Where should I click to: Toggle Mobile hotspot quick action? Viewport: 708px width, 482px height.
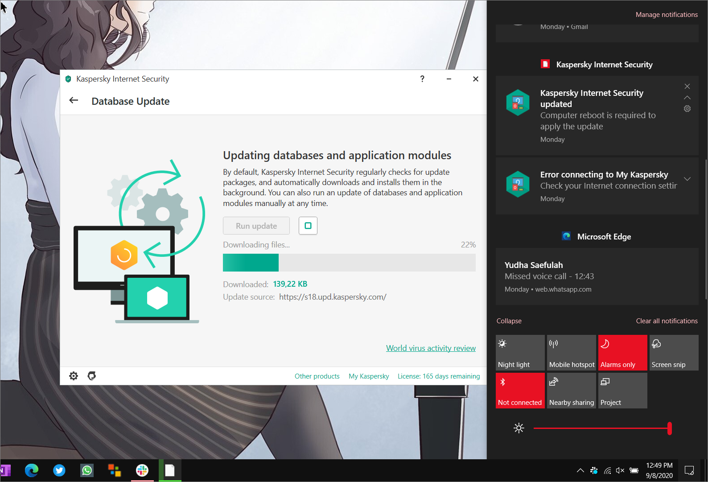coord(571,353)
